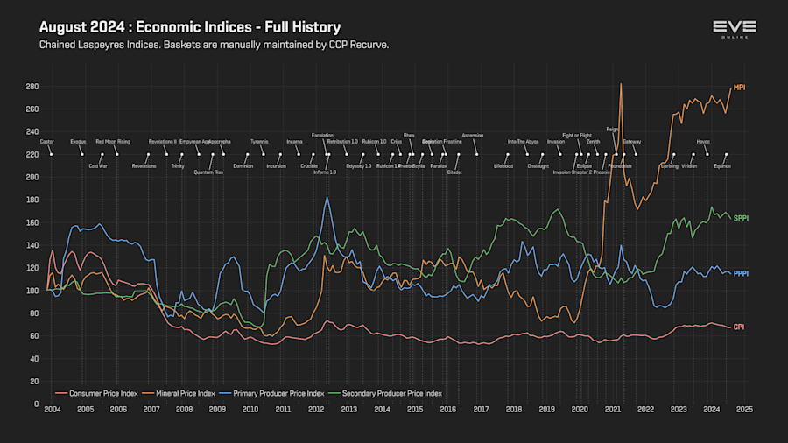Select the Primary Producer Price Index legend entry

pyautogui.click(x=272, y=393)
